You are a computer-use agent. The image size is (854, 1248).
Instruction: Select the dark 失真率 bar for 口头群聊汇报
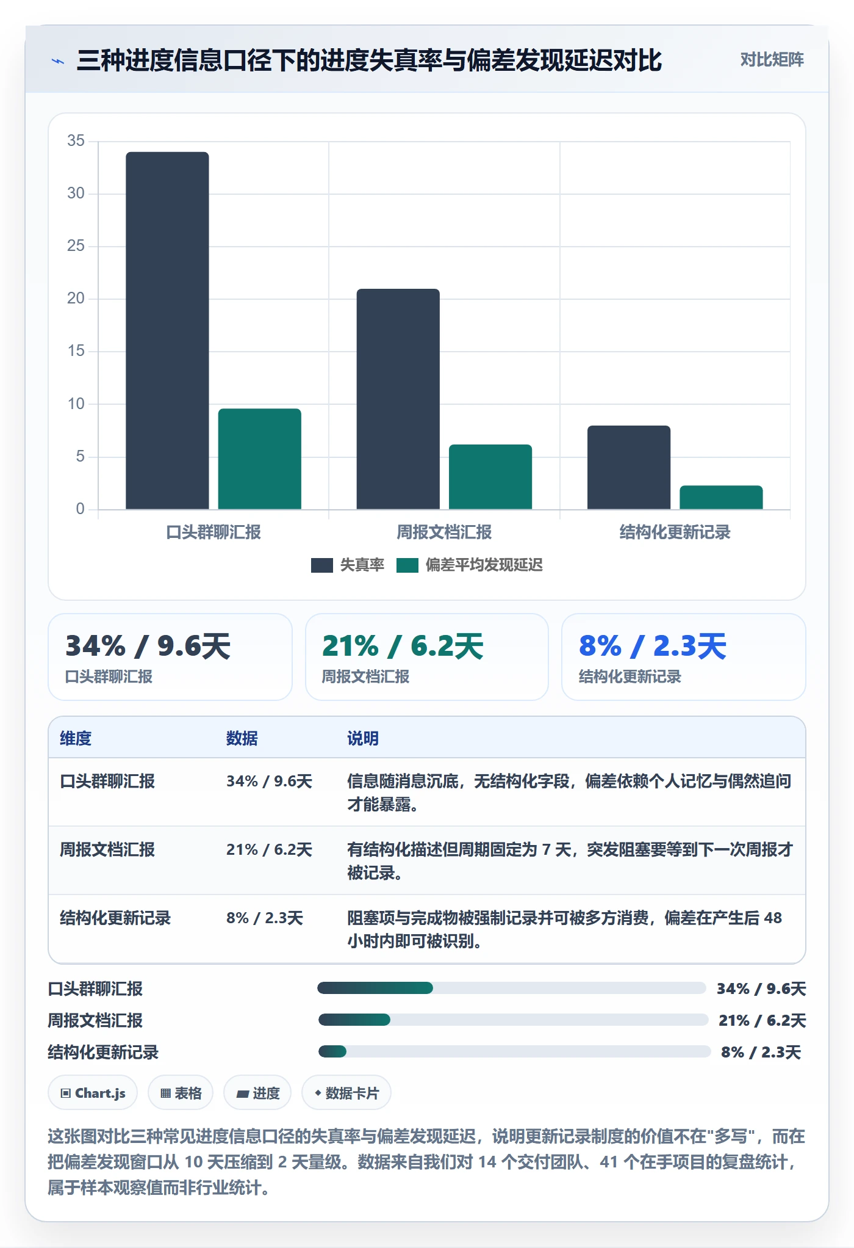pos(167,330)
